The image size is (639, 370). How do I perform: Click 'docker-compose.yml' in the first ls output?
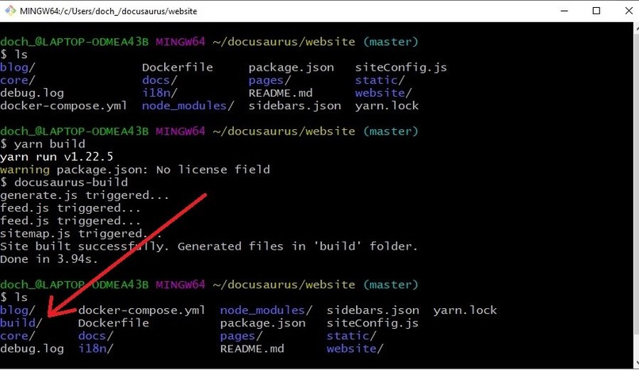click(63, 105)
